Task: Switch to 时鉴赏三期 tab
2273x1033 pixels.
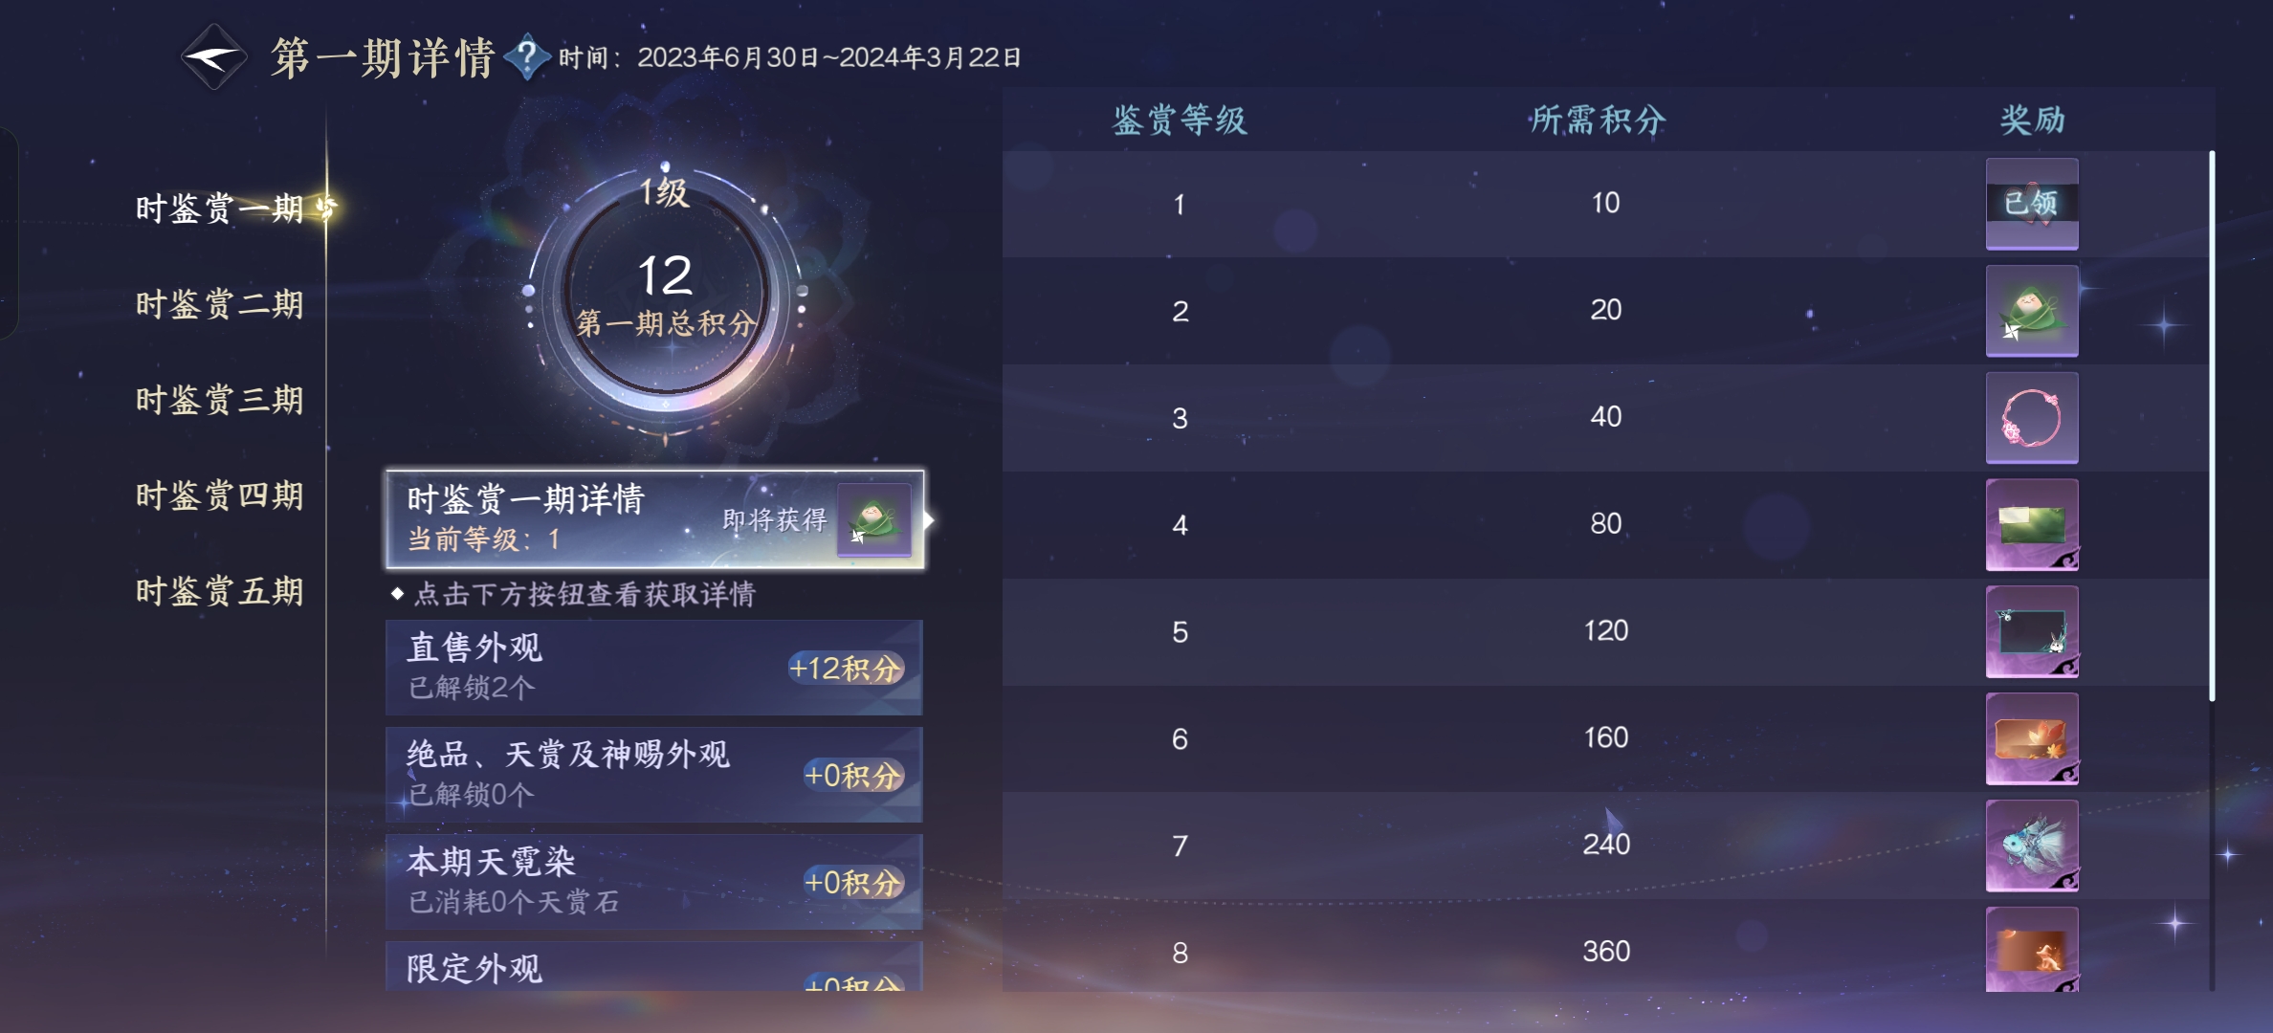Action: coord(219,400)
